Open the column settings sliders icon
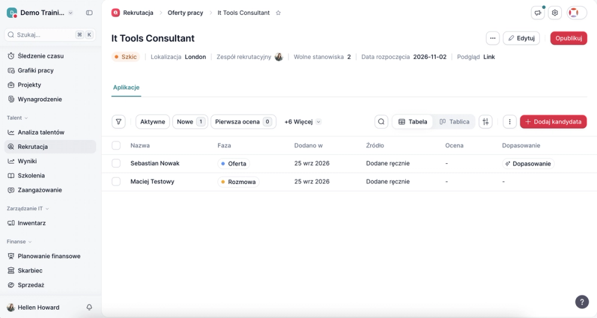 [485, 122]
